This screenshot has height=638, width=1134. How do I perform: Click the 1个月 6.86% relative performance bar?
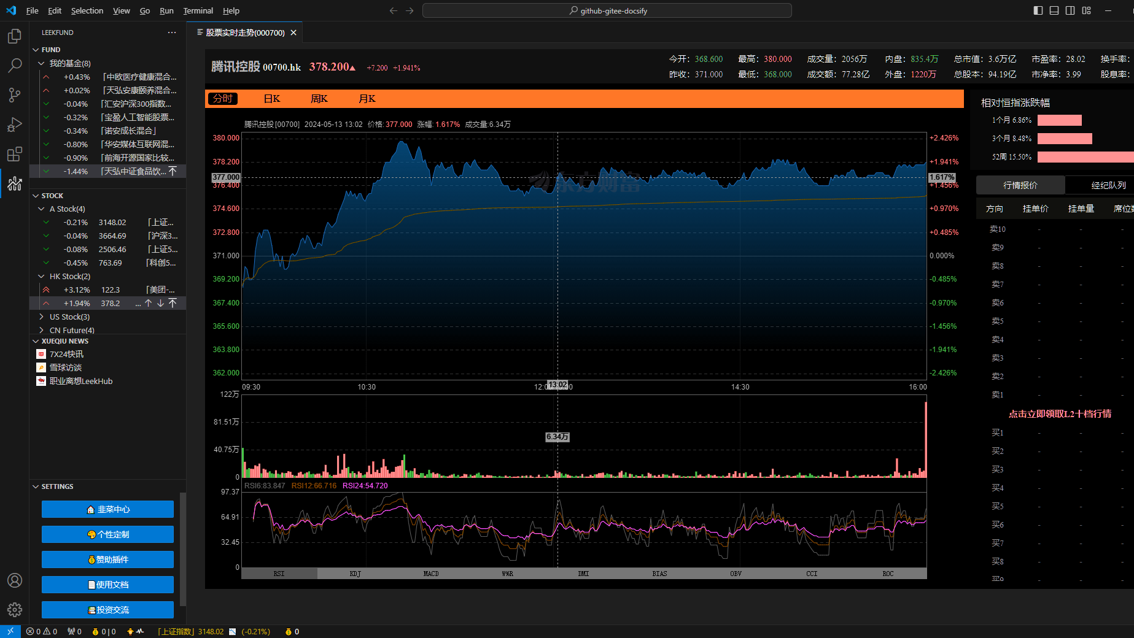click(x=1060, y=120)
